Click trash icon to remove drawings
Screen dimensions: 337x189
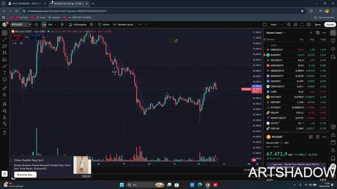tap(4, 133)
